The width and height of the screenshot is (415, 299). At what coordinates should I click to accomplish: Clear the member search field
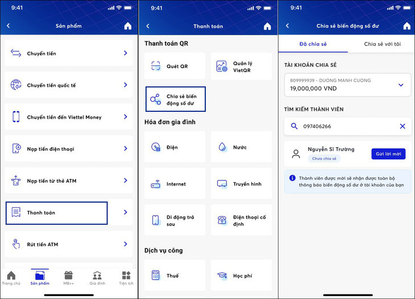tap(402, 127)
